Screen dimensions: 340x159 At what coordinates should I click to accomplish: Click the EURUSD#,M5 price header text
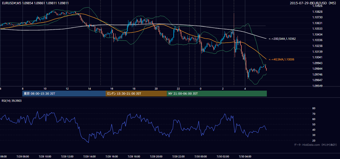(35, 3)
